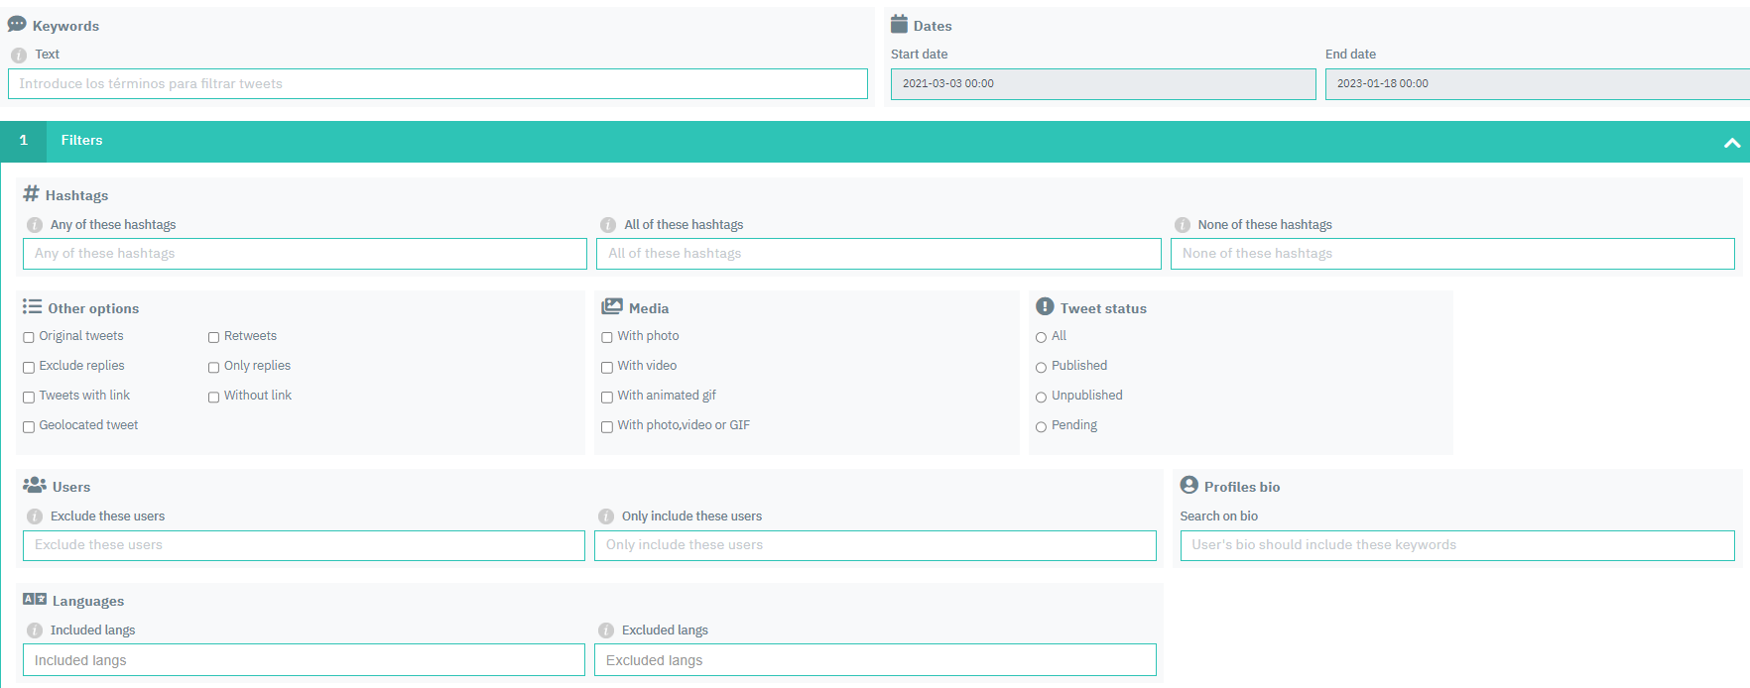Image resolution: width=1750 pixels, height=688 pixels.
Task: Click step number 1 in Filters bar
Action: tap(24, 141)
